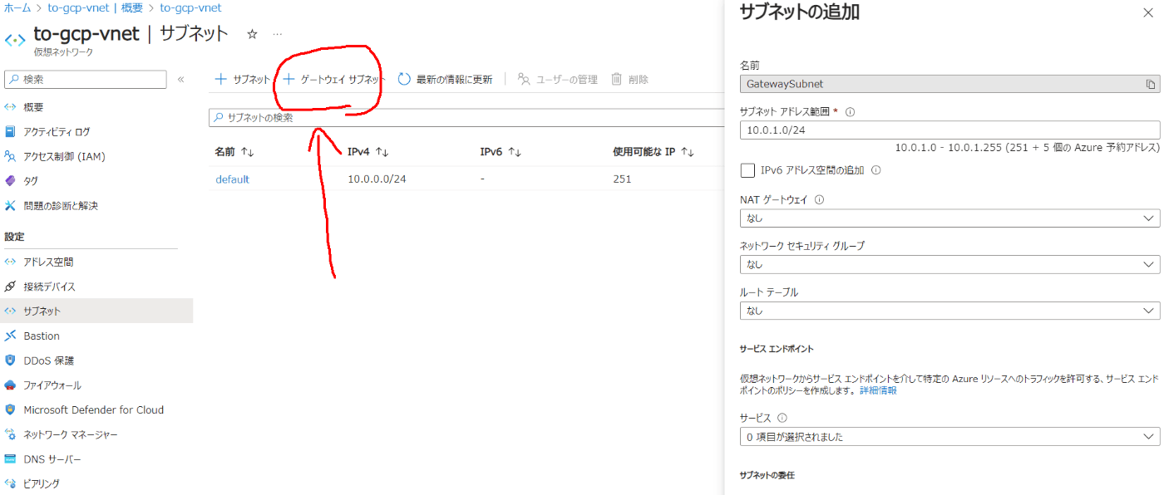Enable IPv6 アドレス空間の追加 checkbox

pyautogui.click(x=747, y=170)
